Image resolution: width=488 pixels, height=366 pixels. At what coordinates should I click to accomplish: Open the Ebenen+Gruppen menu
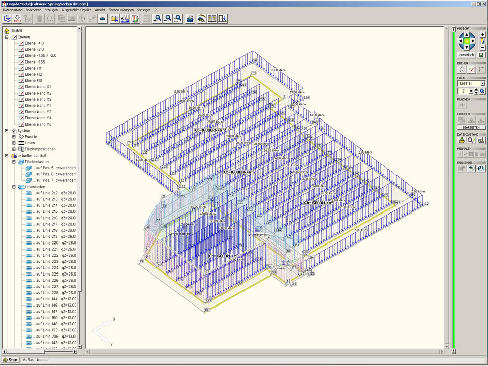click(120, 10)
